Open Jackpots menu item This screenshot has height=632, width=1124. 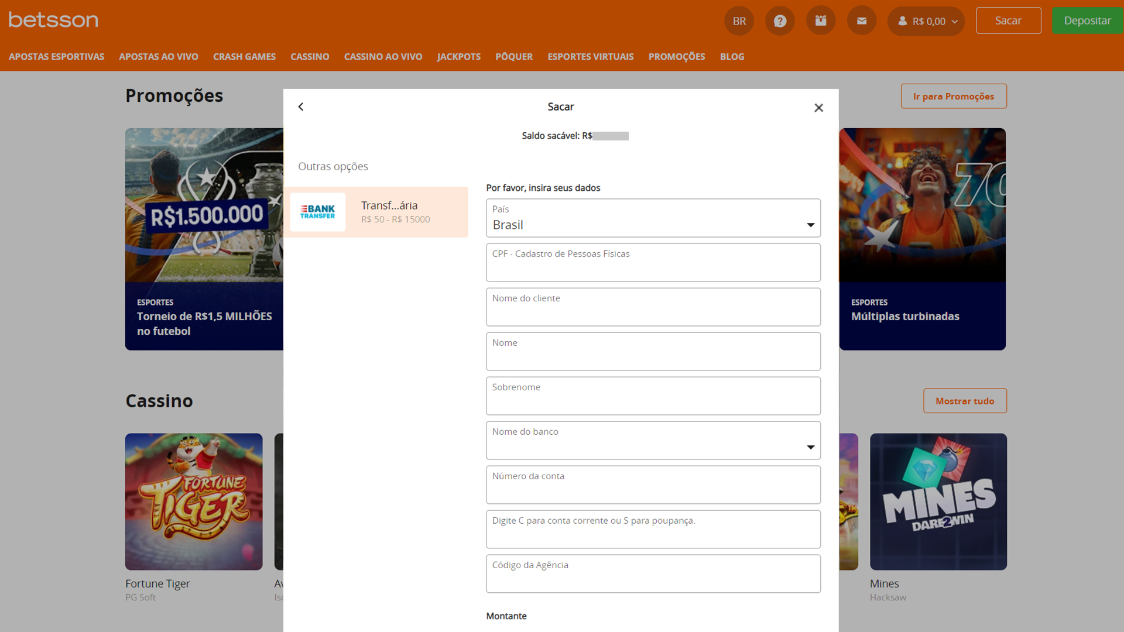(x=458, y=57)
